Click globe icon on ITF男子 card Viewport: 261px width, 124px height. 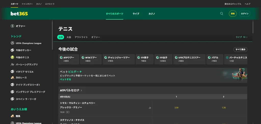[x=139, y=57]
